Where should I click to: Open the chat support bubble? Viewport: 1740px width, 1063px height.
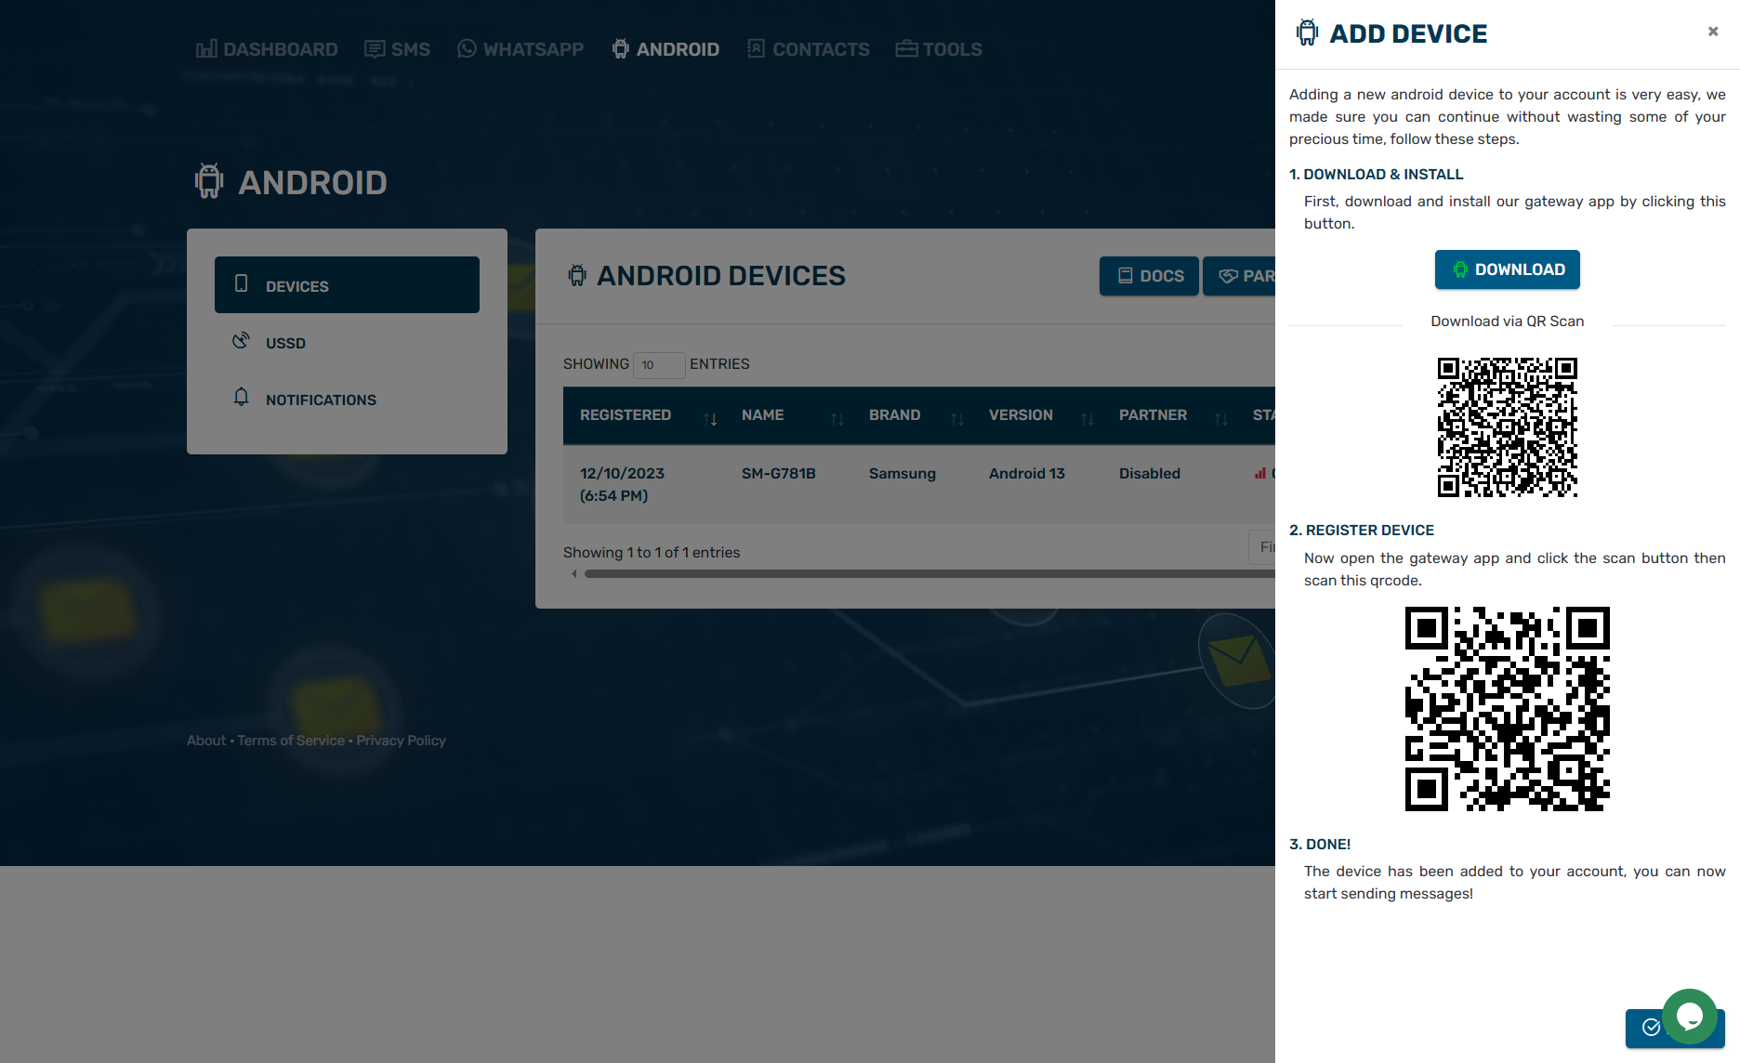pos(1689,1017)
